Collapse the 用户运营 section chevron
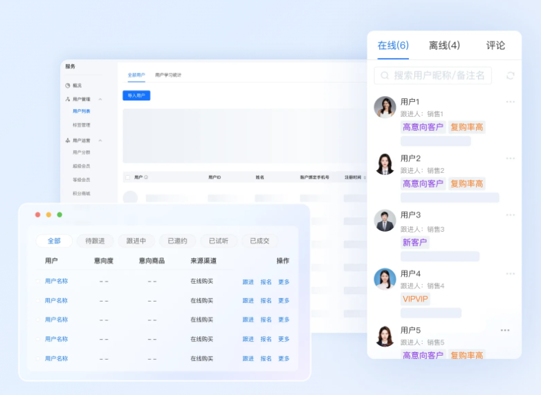Image resolution: width=541 pixels, height=395 pixels. [100, 140]
